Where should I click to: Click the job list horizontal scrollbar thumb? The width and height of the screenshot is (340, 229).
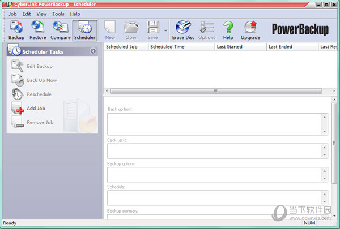pos(216,91)
